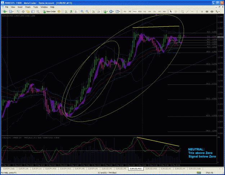This screenshot has width=225, height=175.
Task: Select the active EURUSD,M15 chart tab
Action: coord(136,169)
